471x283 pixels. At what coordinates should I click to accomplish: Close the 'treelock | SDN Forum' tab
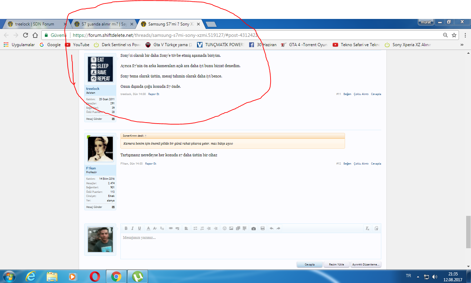(65, 24)
